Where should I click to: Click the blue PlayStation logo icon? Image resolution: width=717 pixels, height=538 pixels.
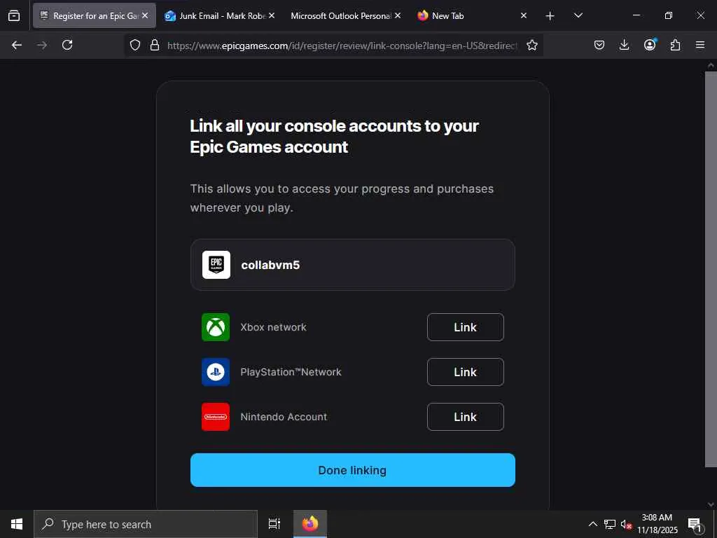coord(216,372)
